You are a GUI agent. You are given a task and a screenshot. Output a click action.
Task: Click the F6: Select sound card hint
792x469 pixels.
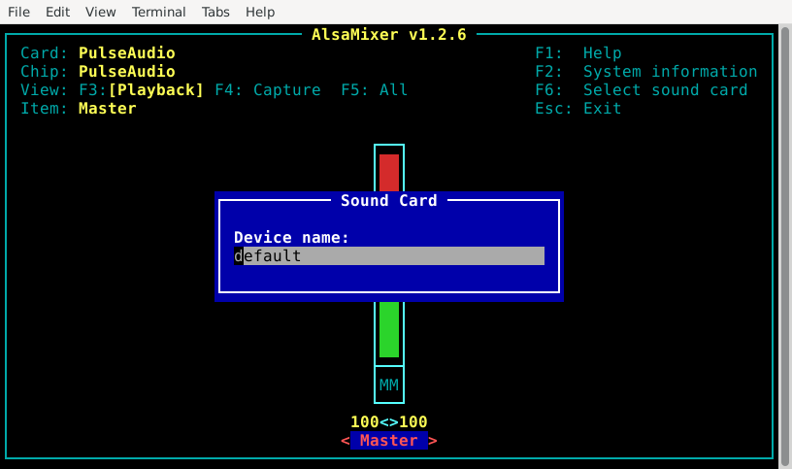click(642, 90)
